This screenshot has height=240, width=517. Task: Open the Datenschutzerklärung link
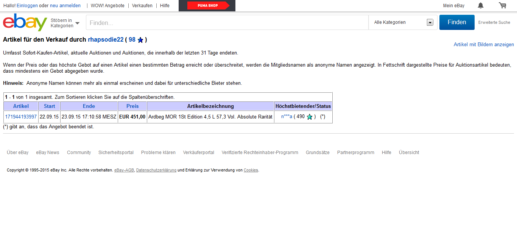click(156, 170)
